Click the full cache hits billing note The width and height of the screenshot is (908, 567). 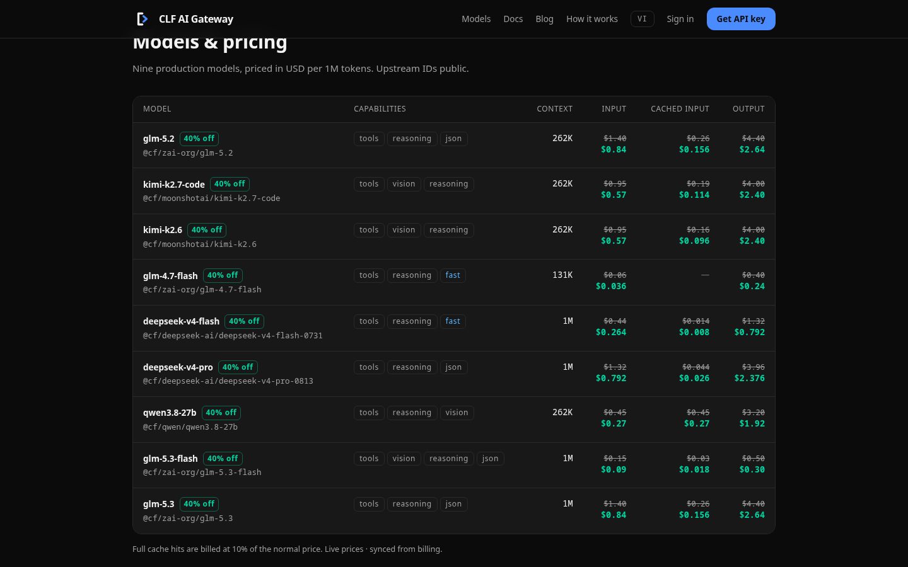288,549
